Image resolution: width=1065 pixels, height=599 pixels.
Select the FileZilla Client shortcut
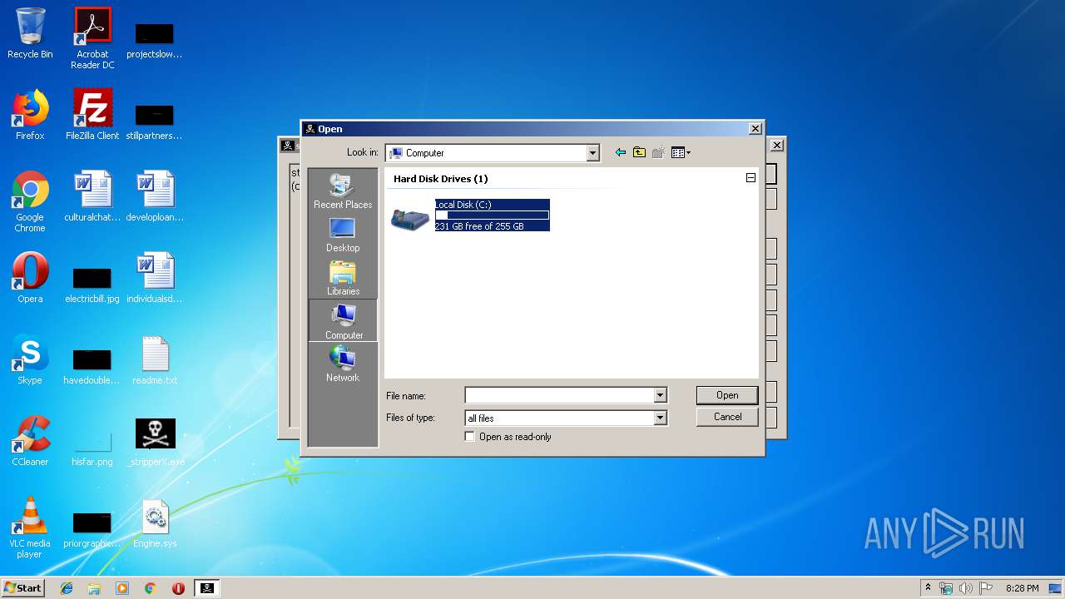[92, 115]
